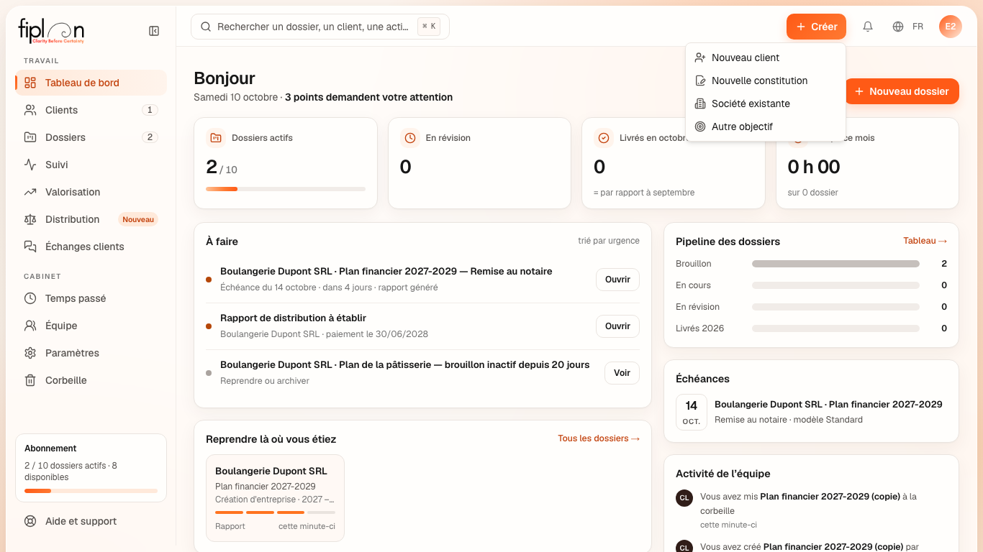The image size is (983, 552).
Task: Open Boulangerie Dupont SRL recent card
Action: coord(275,497)
